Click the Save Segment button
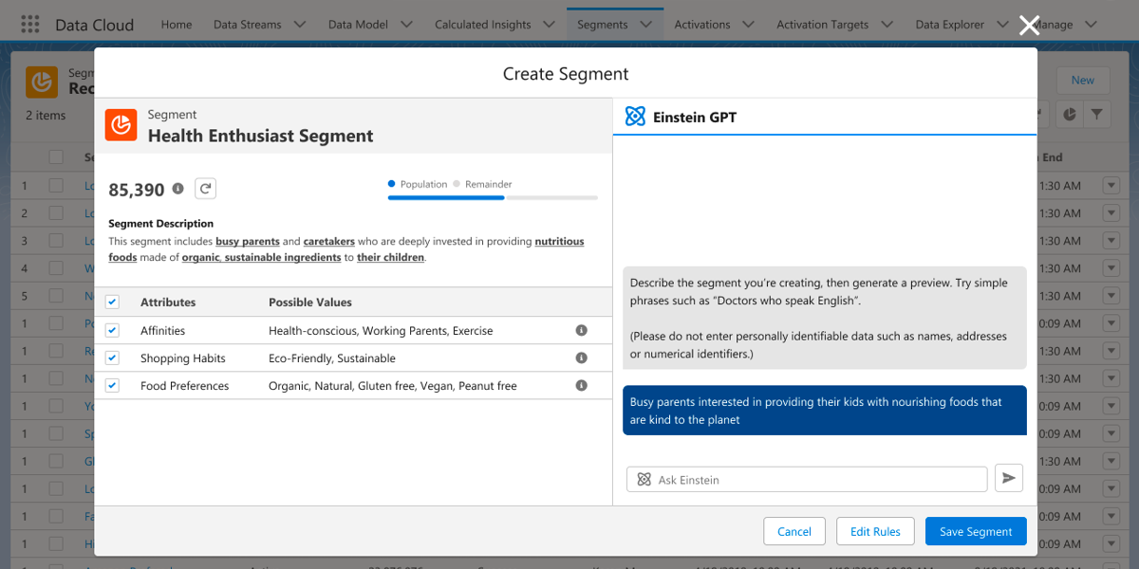Image resolution: width=1139 pixels, height=569 pixels. coord(975,531)
